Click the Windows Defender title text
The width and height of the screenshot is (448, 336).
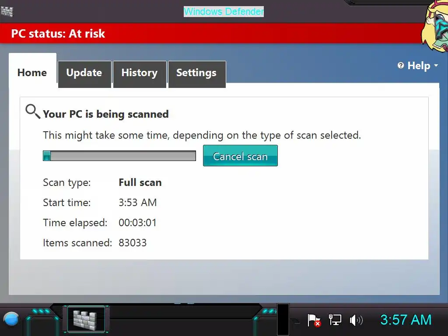(224, 12)
